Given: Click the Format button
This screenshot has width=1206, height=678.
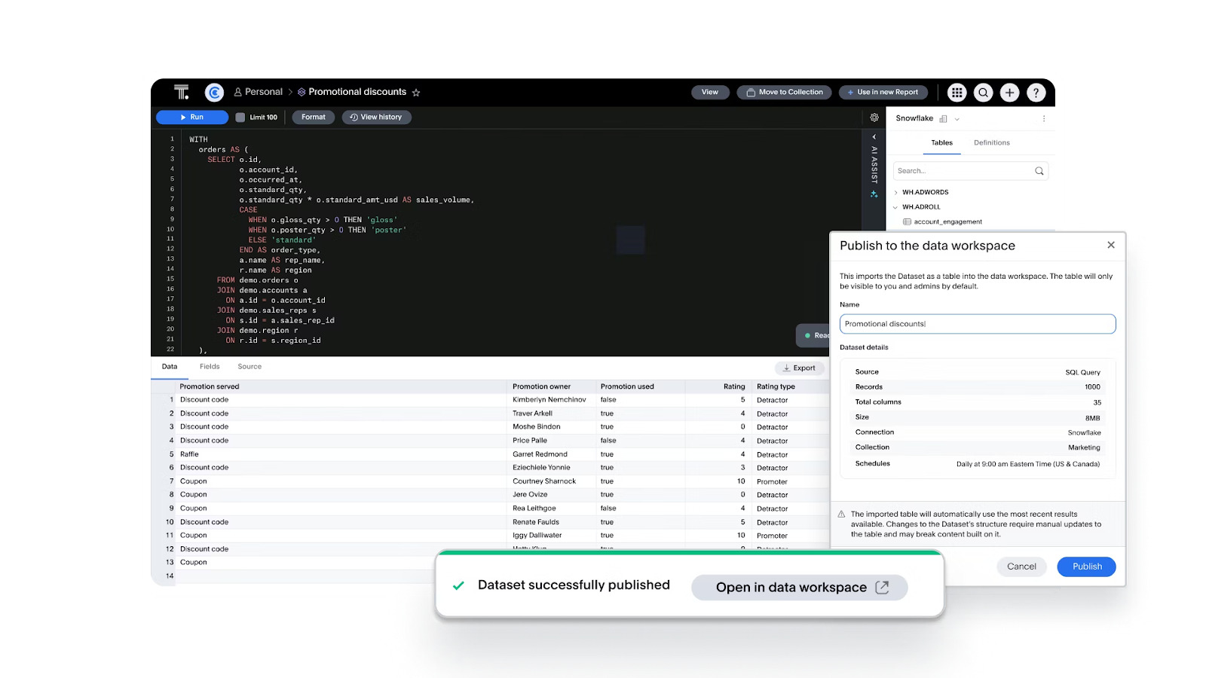Looking at the screenshot, I should 314,118.
